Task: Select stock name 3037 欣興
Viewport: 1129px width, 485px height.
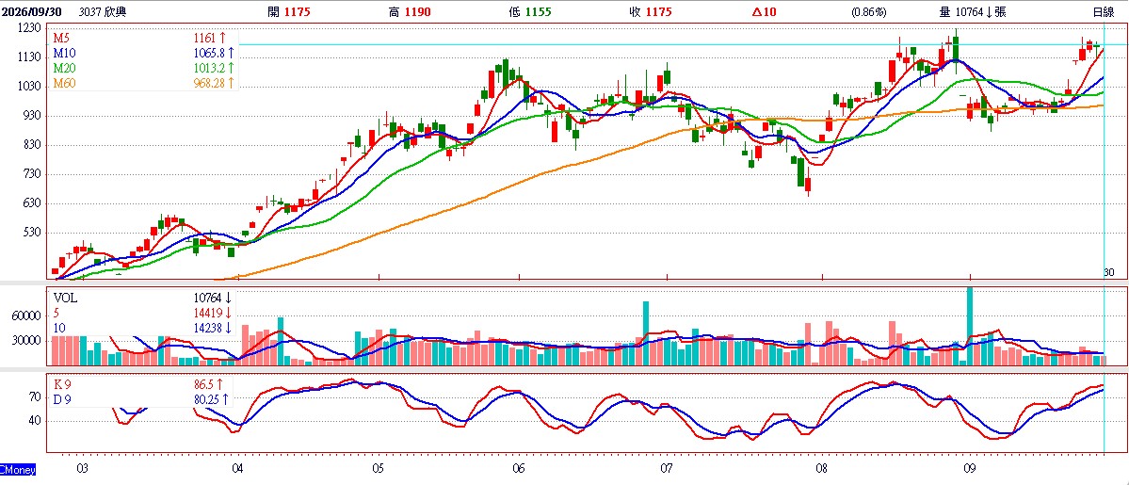Action: click(x=103, y=11)
